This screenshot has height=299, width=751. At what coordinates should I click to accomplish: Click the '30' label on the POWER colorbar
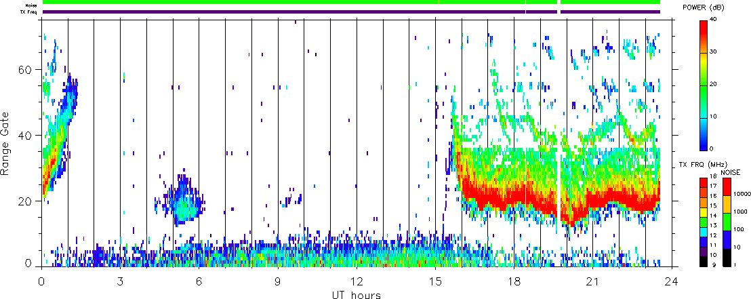pyautogui.click(x=714, y=52)
